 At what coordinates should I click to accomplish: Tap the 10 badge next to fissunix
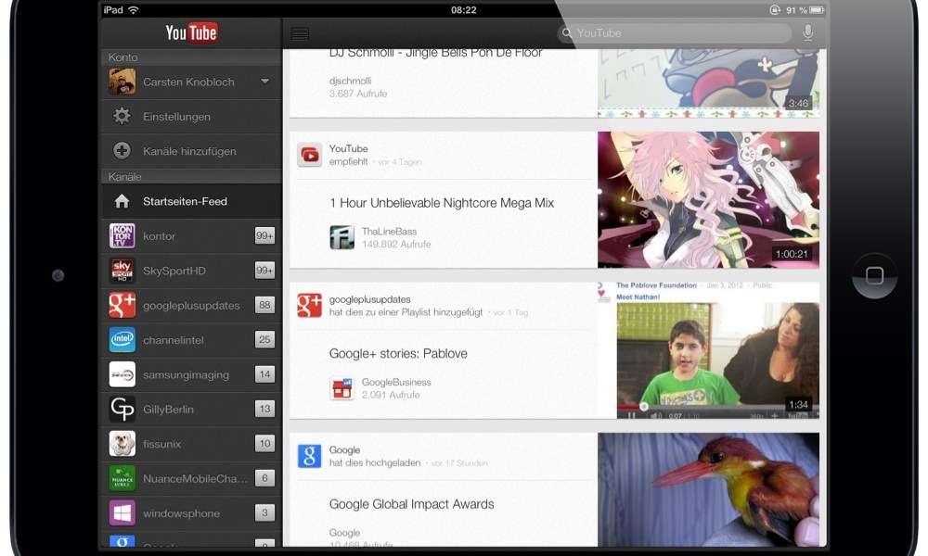click(x=264, y=444)
